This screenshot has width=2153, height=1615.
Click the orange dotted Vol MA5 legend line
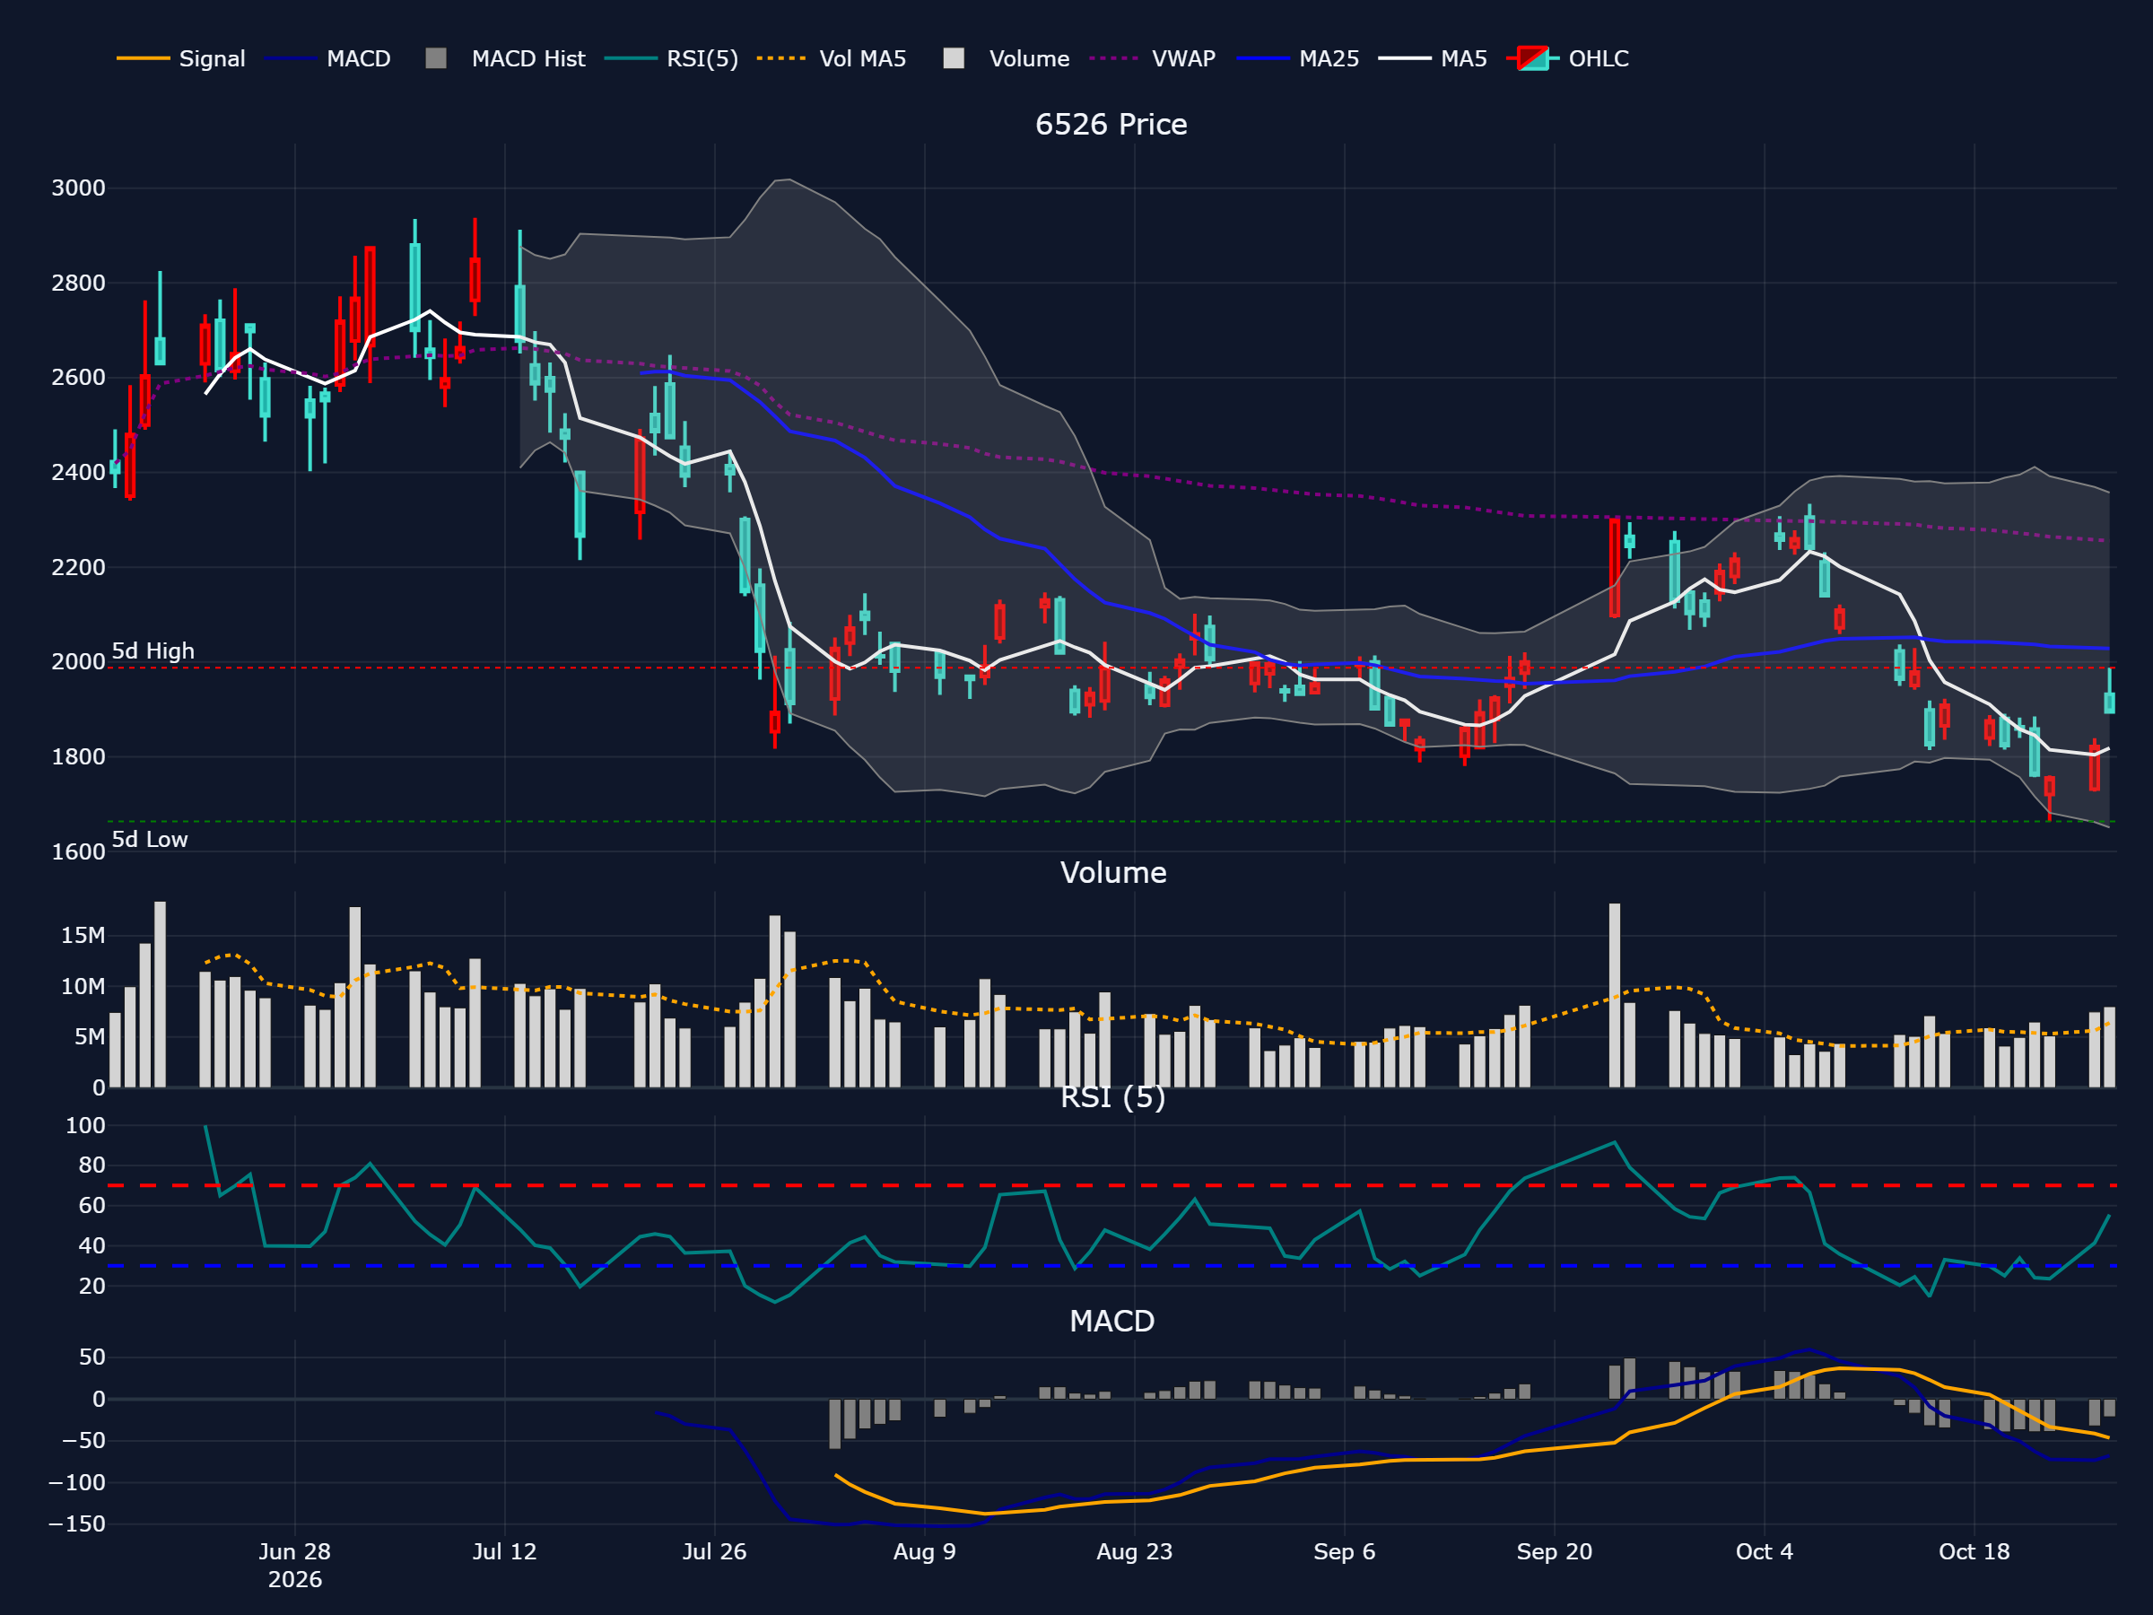(781, 58)
